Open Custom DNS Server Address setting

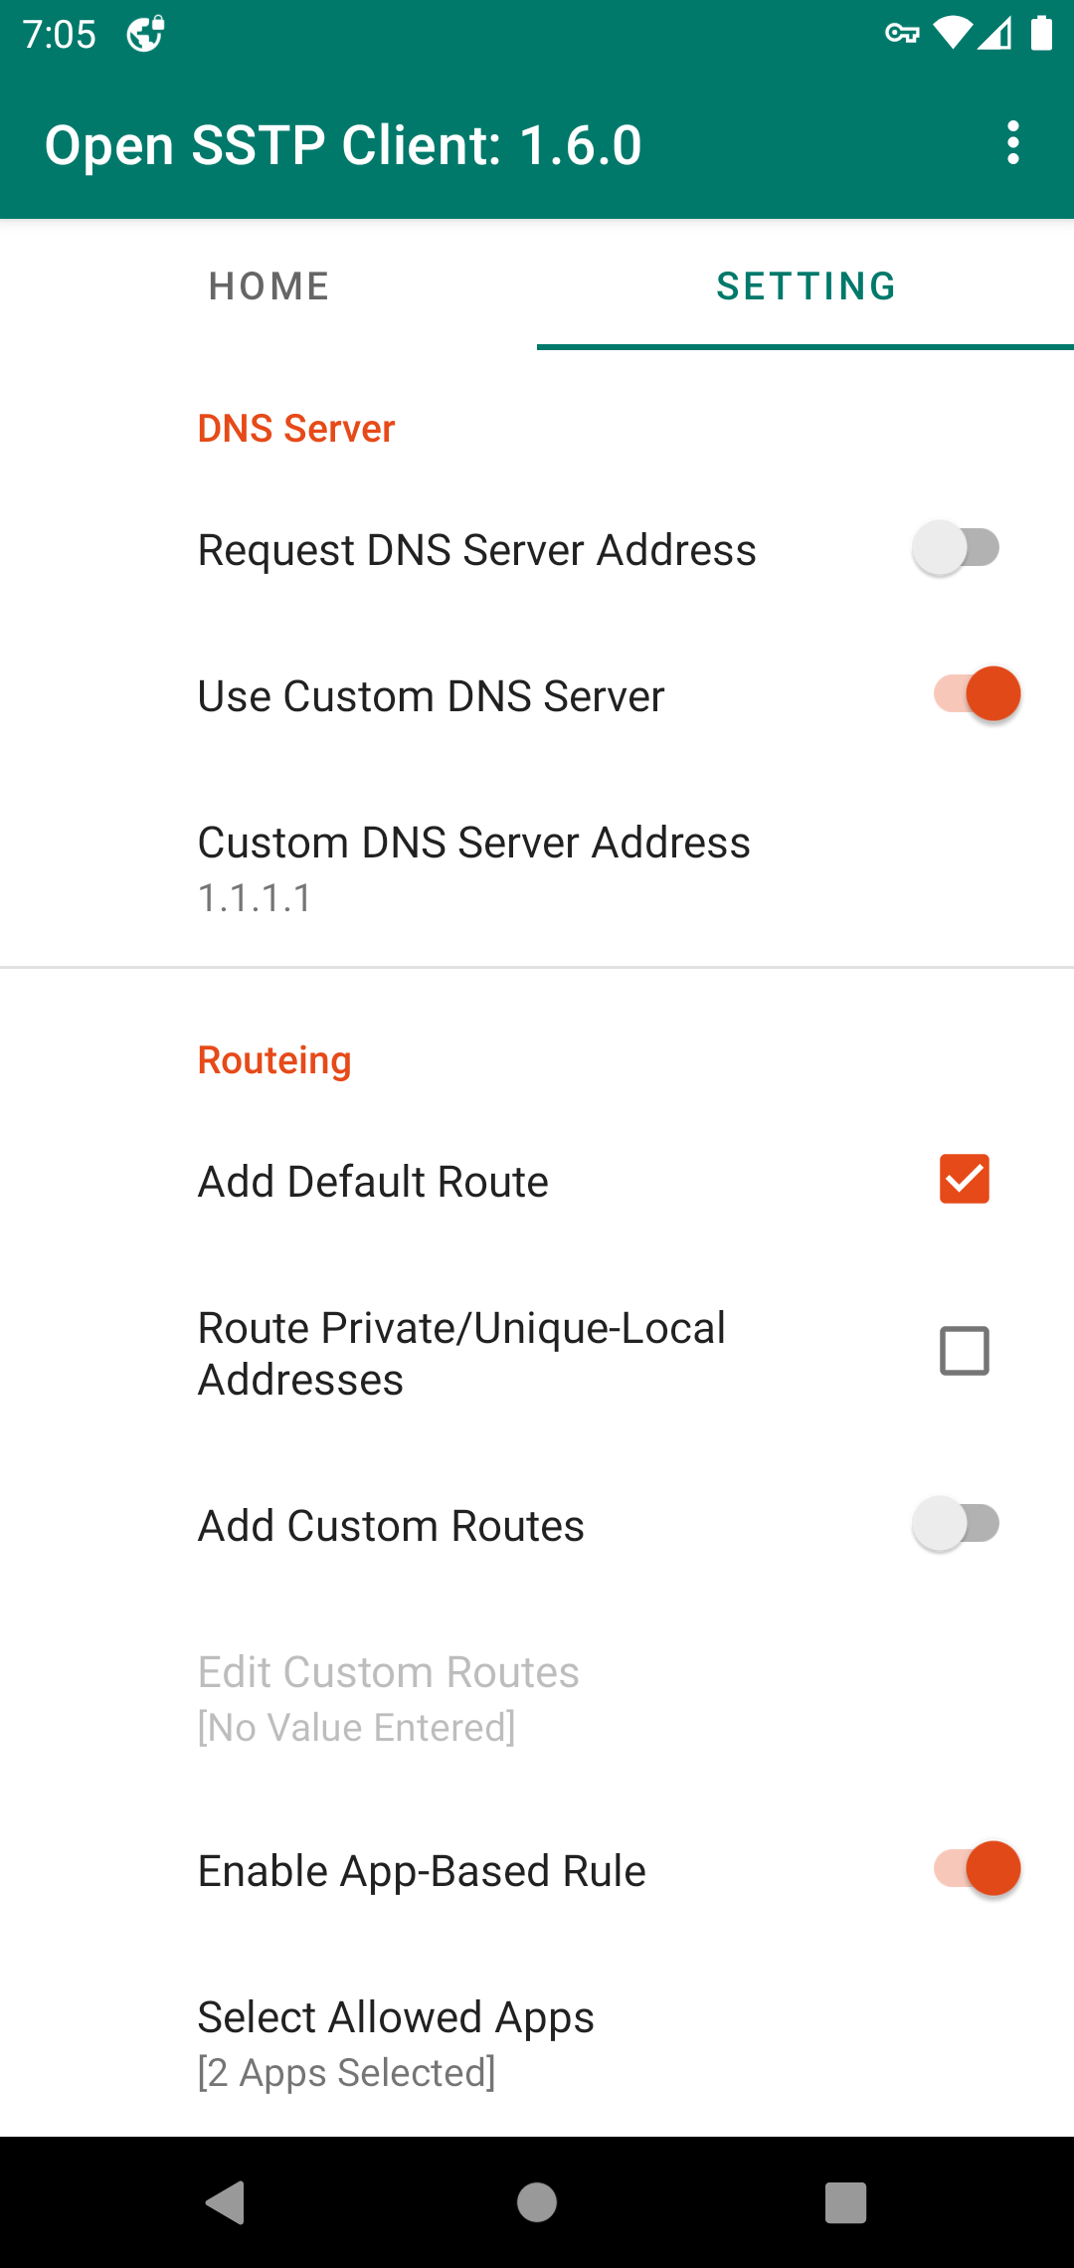click(537, 868)
